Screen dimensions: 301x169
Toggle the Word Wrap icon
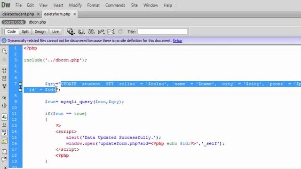click(x=4, y=132)
